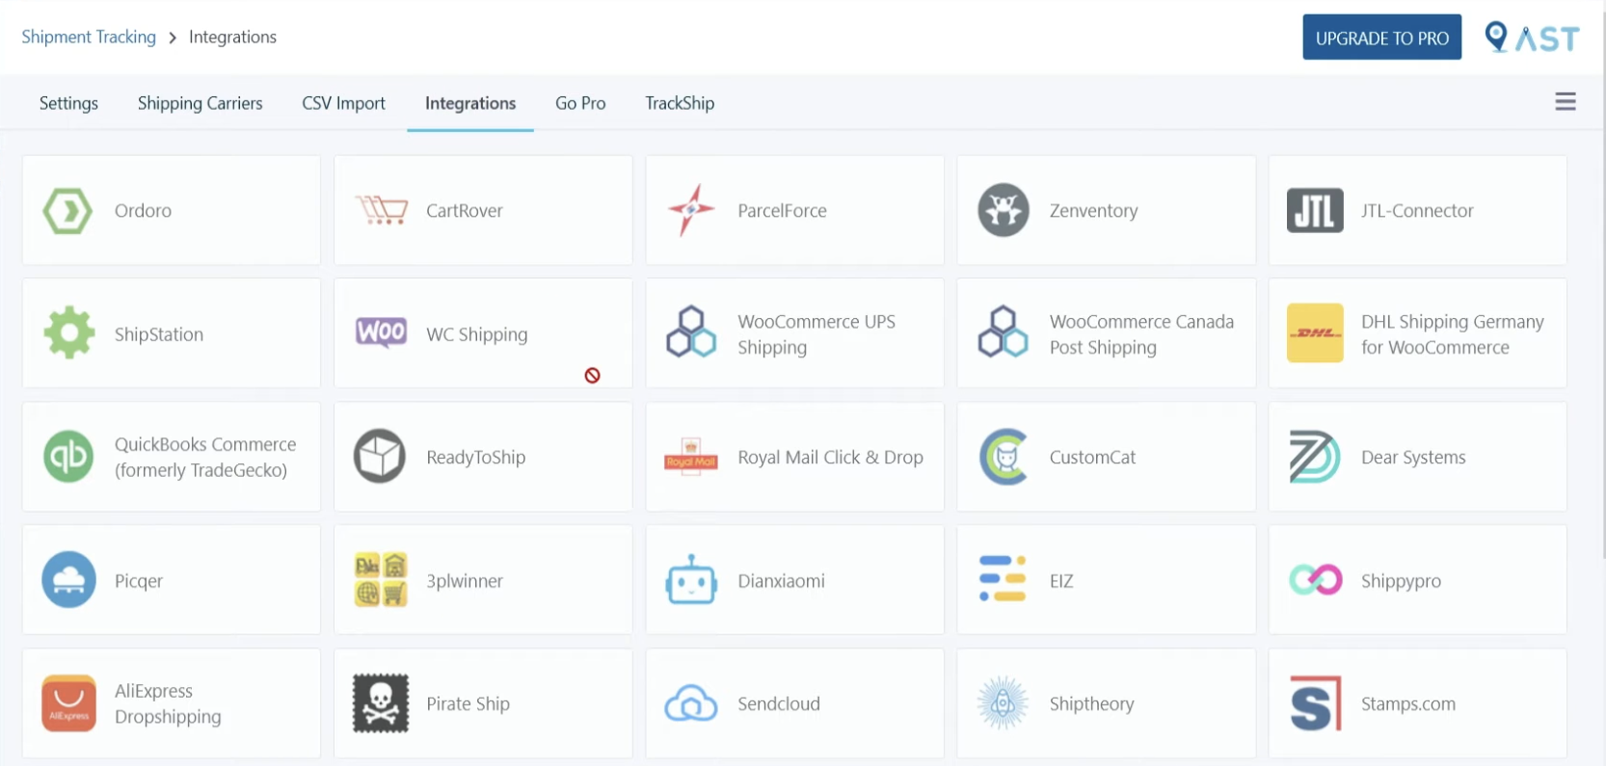
Task: Switch to the Shipping Carriers tab
Action: (x=201, y=103)
